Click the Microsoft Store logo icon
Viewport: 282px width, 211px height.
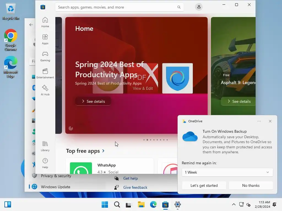(43, 7)
